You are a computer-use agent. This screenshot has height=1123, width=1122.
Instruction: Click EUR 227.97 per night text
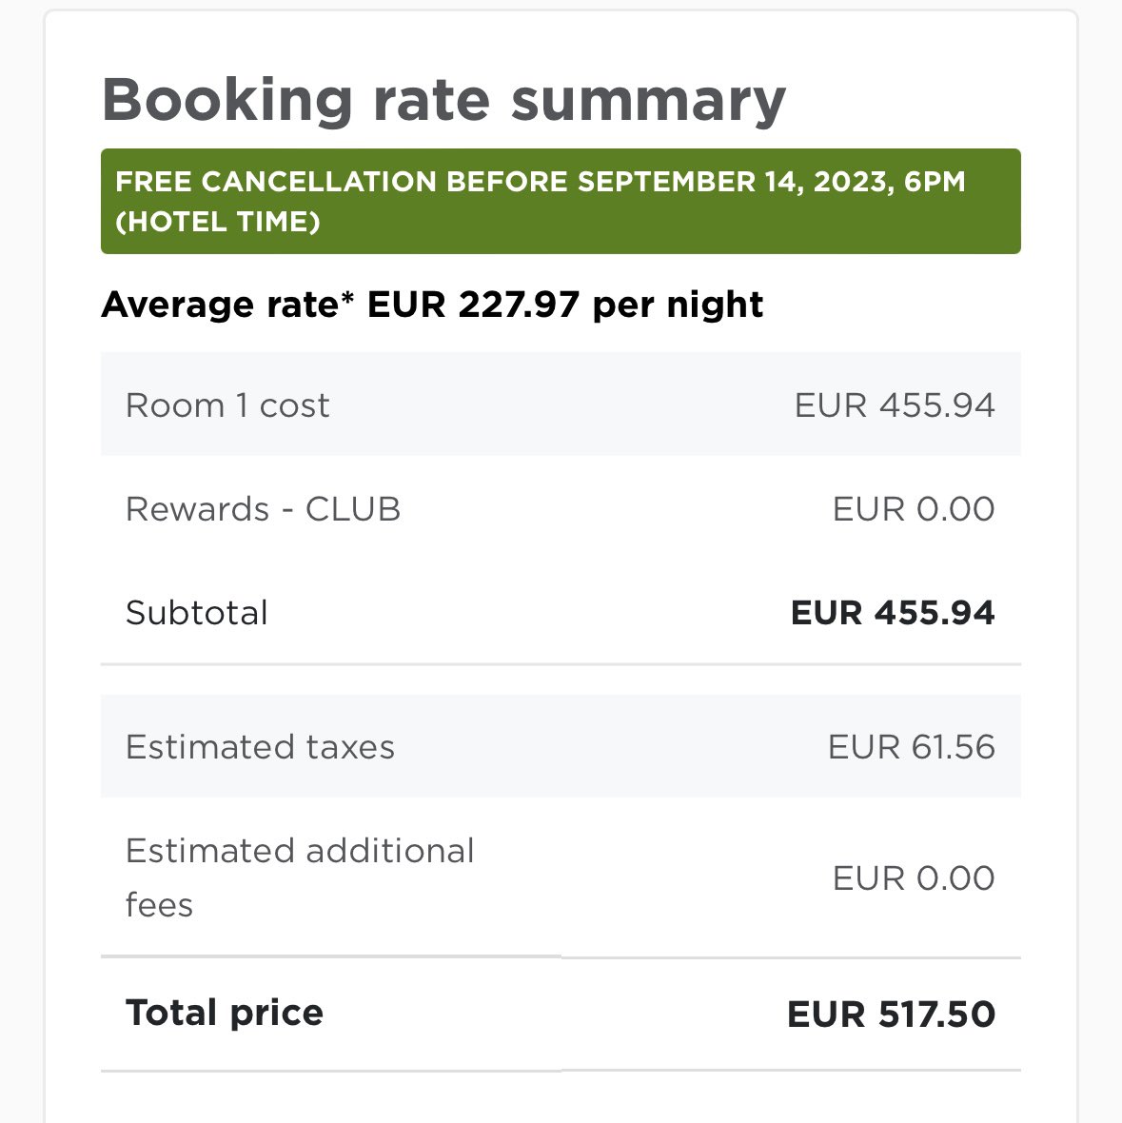(565, 305)
